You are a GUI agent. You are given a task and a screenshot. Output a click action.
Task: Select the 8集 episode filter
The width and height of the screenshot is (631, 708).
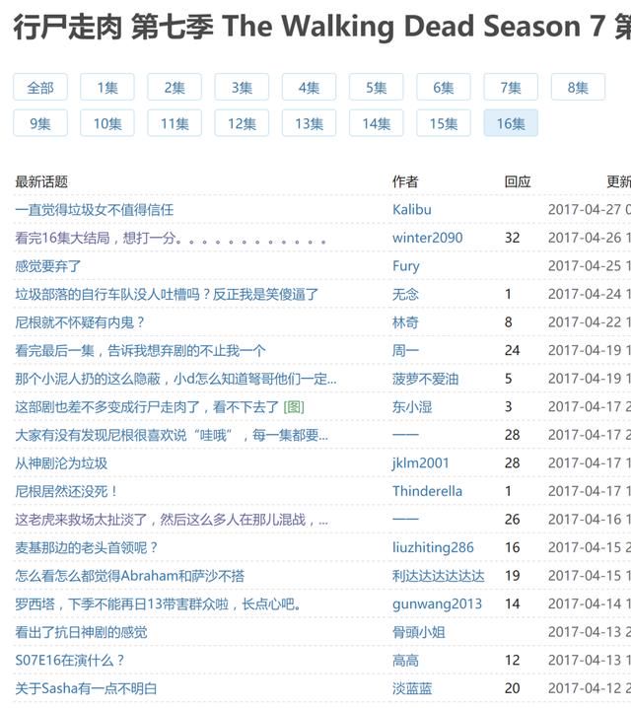tap(578, 87)
